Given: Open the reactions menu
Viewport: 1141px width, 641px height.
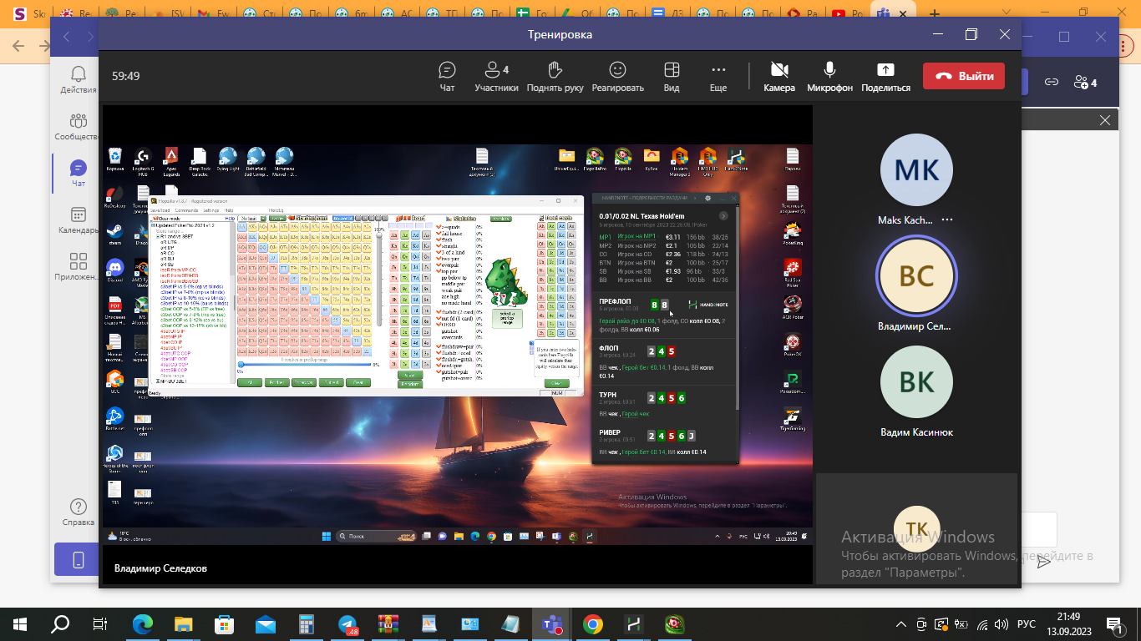Looking at the screenshot, I should tap(617, 76).
